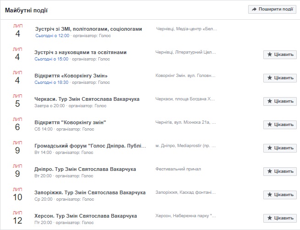Click the time Сьогодні о 15:00
Image resolution: width=300 pixels, height=230 pixels.
tap(51, 59)
